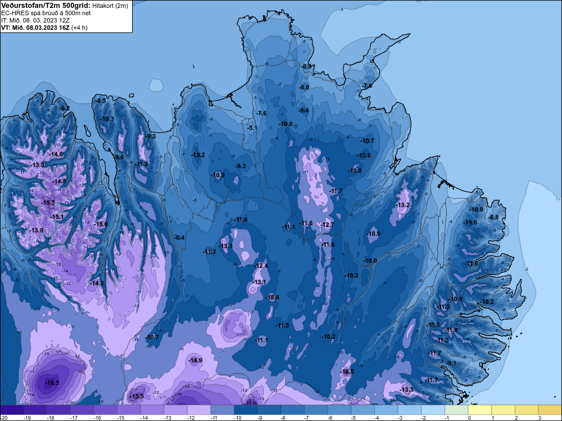
Task: Click legend swatch between -1 and 0
Action: coord(456,410)
